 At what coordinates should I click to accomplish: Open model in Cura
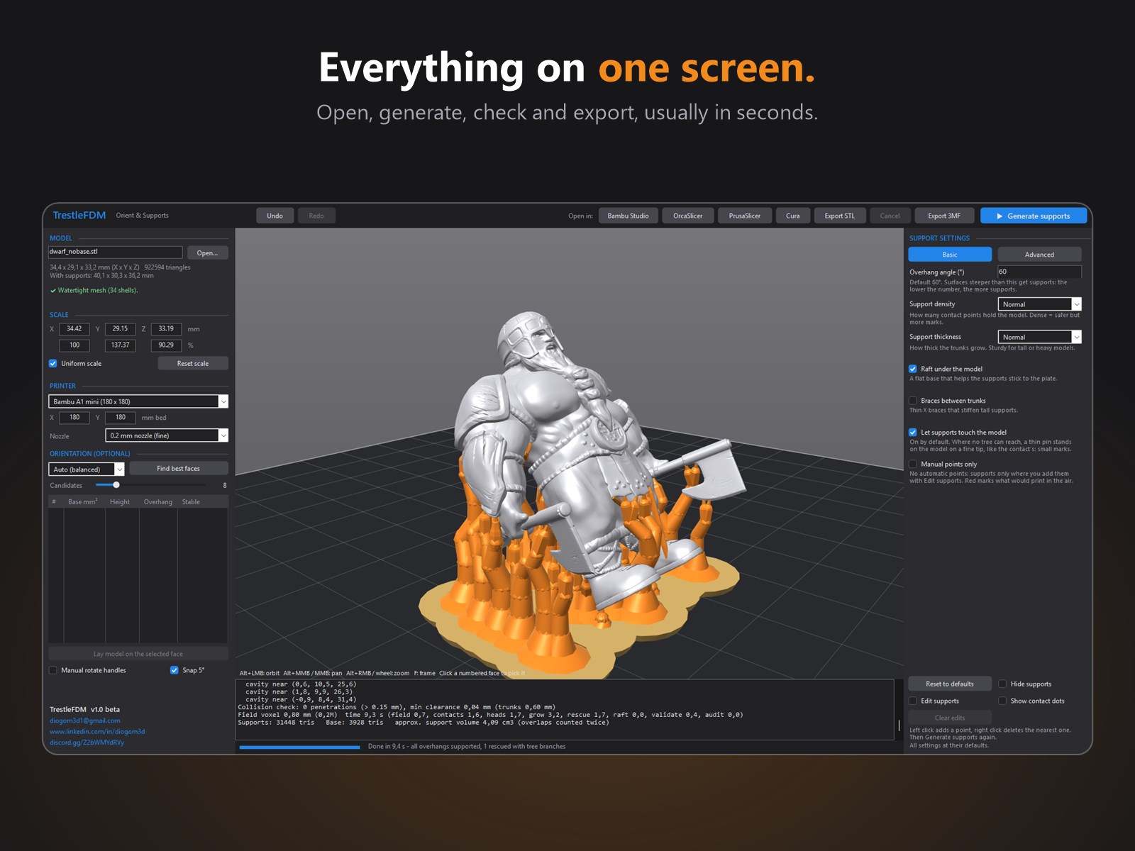[x=792, y=216]
